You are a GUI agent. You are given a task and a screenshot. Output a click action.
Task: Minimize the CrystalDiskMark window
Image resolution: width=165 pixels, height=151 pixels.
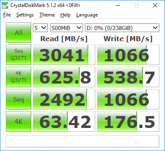[118, 5]
